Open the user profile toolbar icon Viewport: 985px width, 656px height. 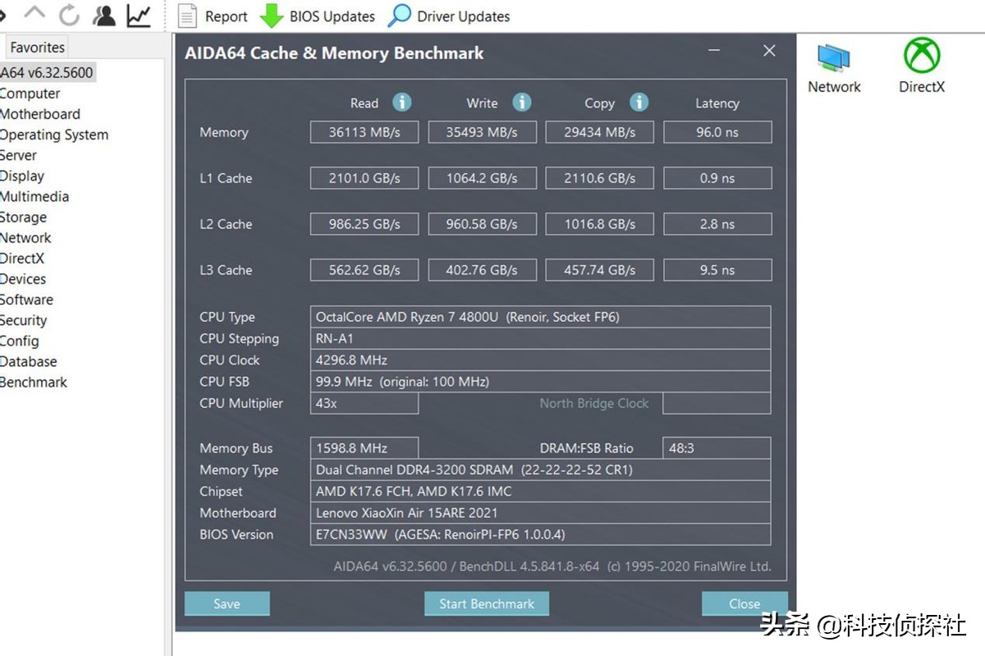pyautogui.click(x=104, y=15)
